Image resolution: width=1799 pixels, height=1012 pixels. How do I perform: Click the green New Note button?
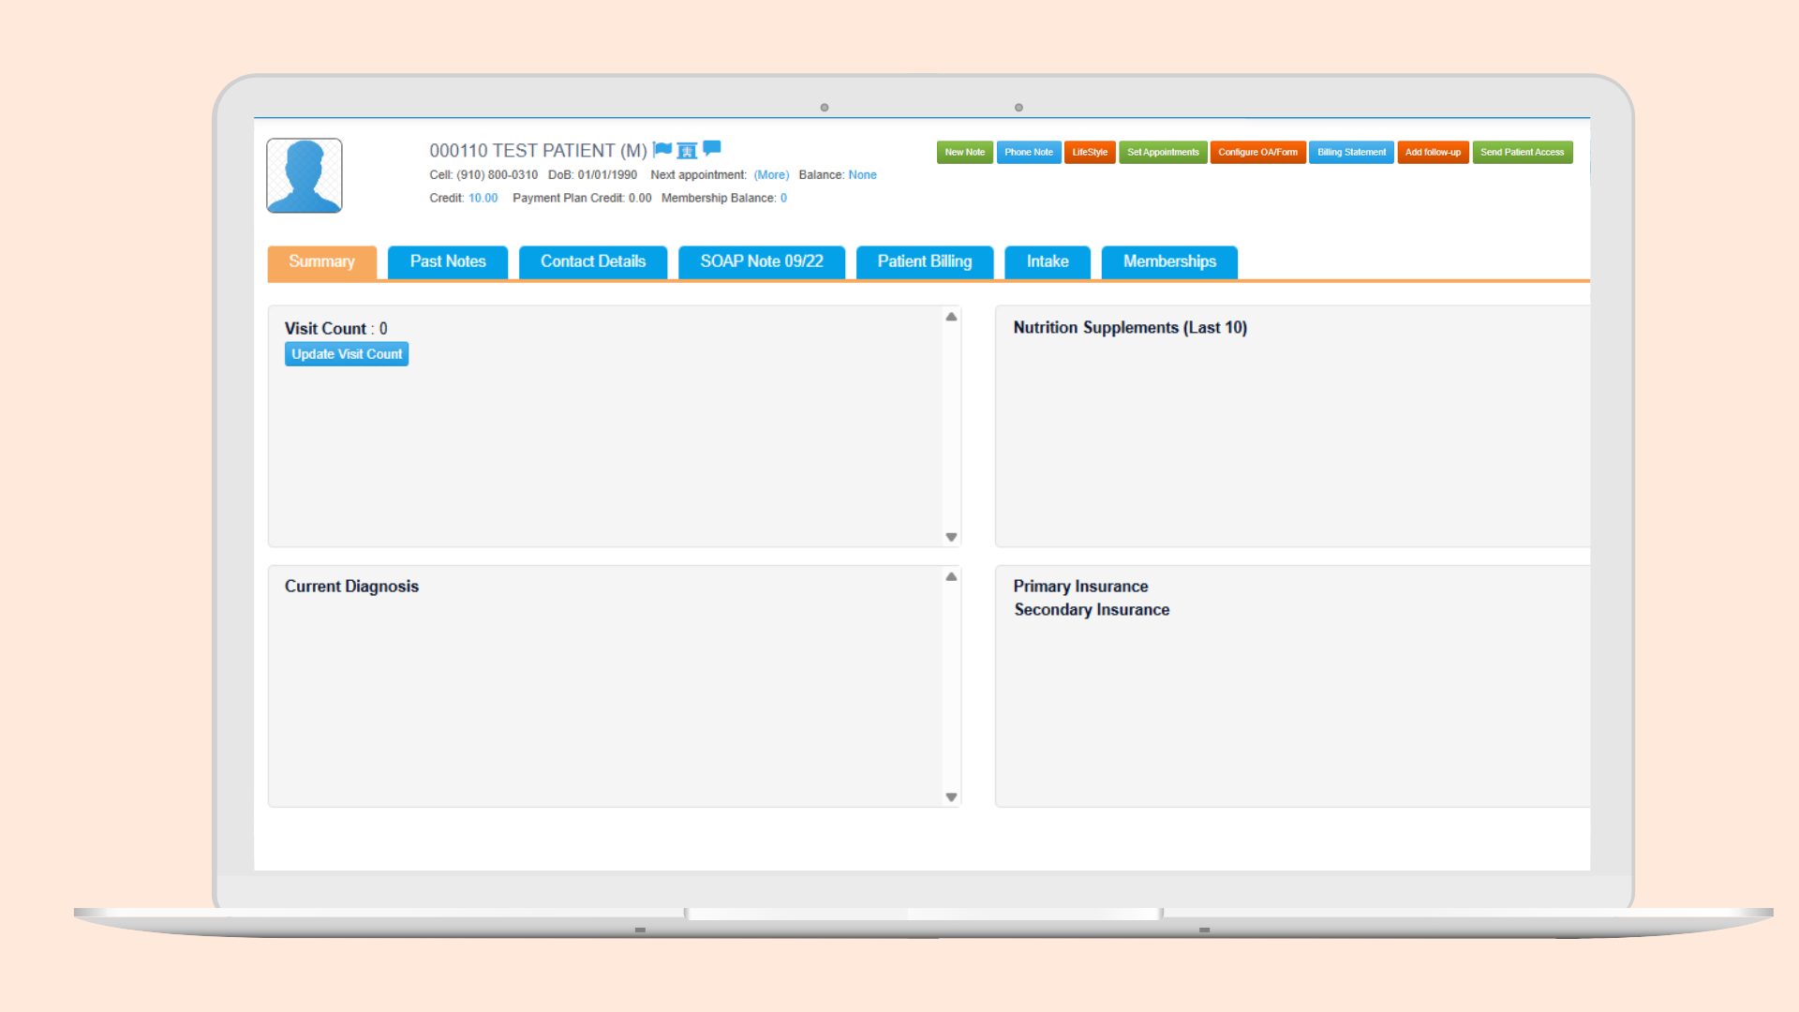click(x=964, y=152)
